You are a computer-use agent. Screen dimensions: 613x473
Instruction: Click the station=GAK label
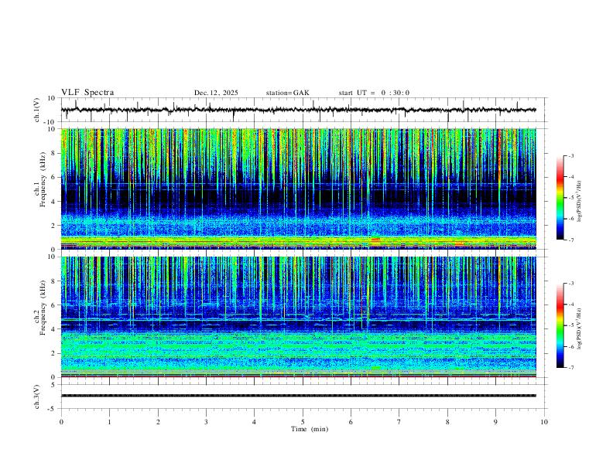click(x=287, y=93)
